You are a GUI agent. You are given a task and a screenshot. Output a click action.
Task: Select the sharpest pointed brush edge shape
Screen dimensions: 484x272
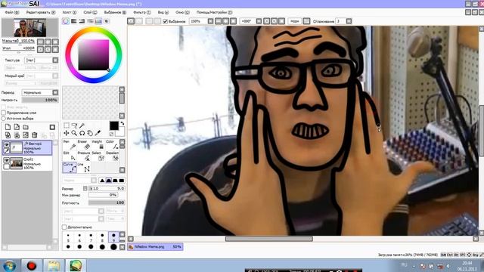pos(102,181)
